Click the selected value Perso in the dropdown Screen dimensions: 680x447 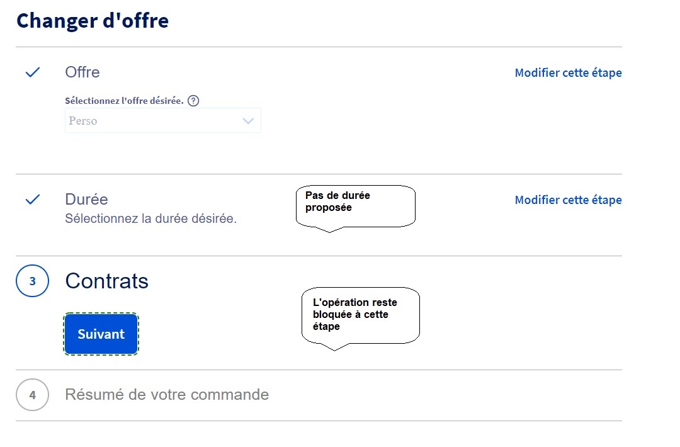[x=83, y=121]
